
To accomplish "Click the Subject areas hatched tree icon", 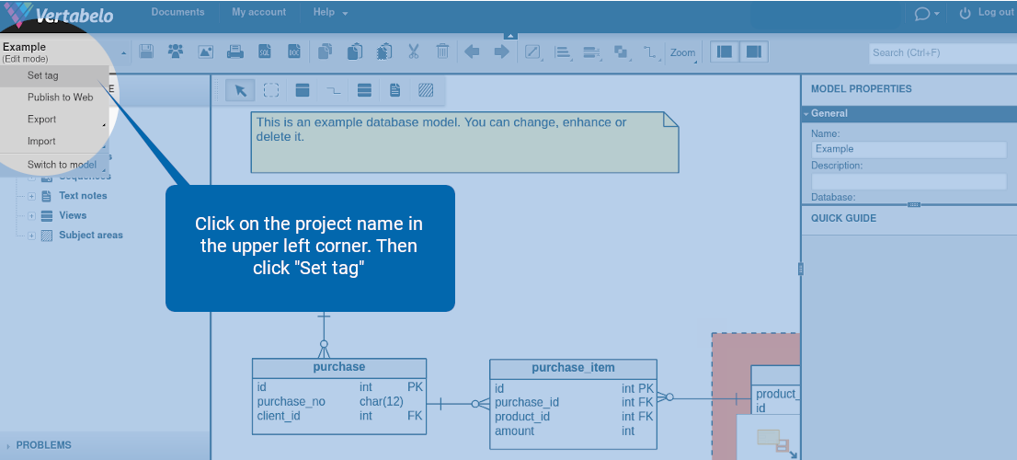I will 47,236.
